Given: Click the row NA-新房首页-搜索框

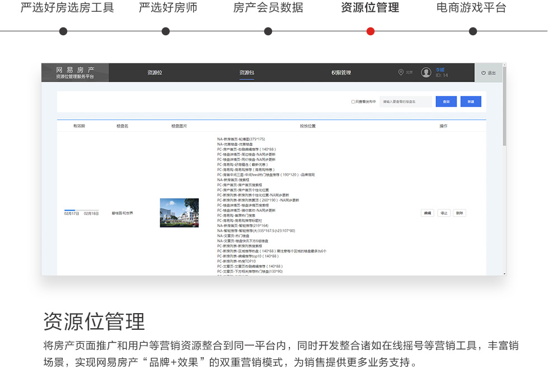Looking at the screenshot, I should point(233,180).
